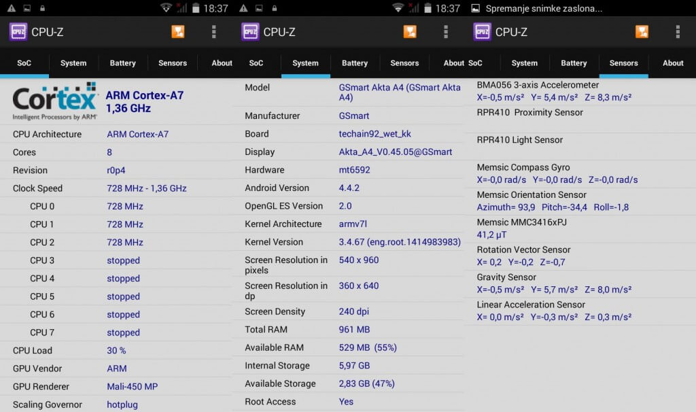Tap the CPU 7 'stopped' value

(x=124, y=332)
